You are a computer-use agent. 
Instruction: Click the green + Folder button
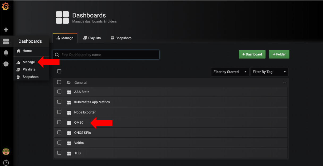[279, 54]
